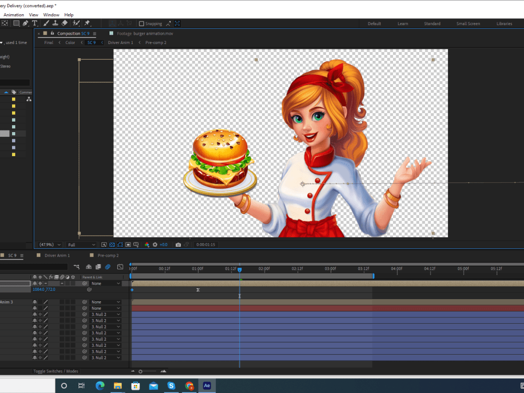The height and width of the screenshot is (393, 524).
Task: Toggle quality switch on Anim 3 layer
Action: 46,302
